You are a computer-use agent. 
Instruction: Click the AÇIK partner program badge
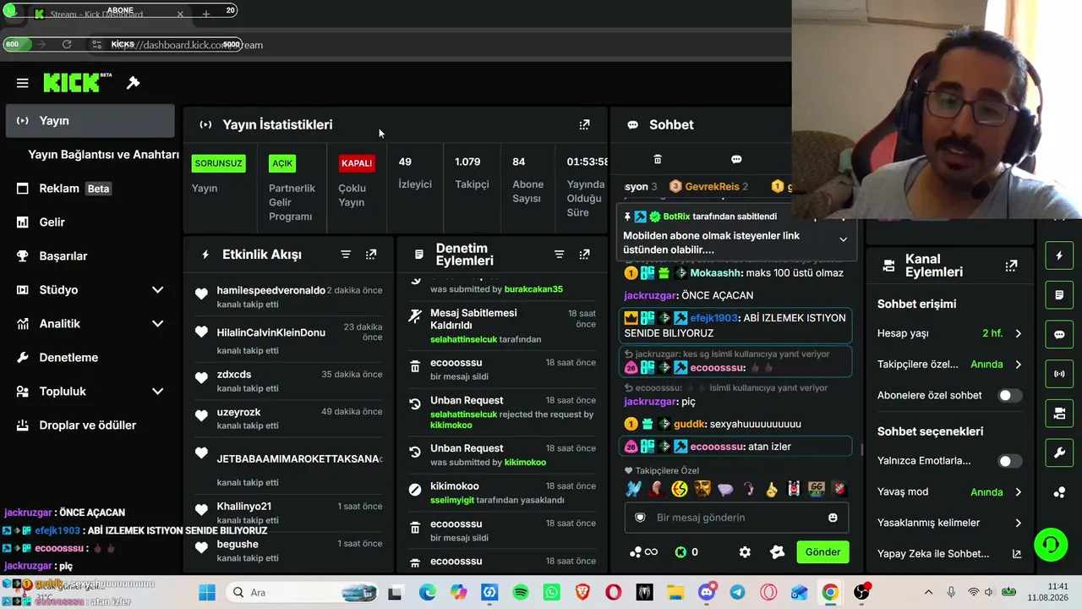[x=282, y=163]
